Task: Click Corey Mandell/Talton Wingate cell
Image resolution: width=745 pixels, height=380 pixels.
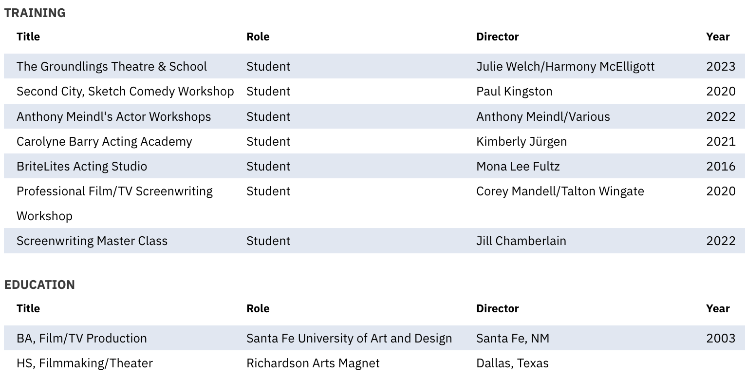Action: (560, 191)
